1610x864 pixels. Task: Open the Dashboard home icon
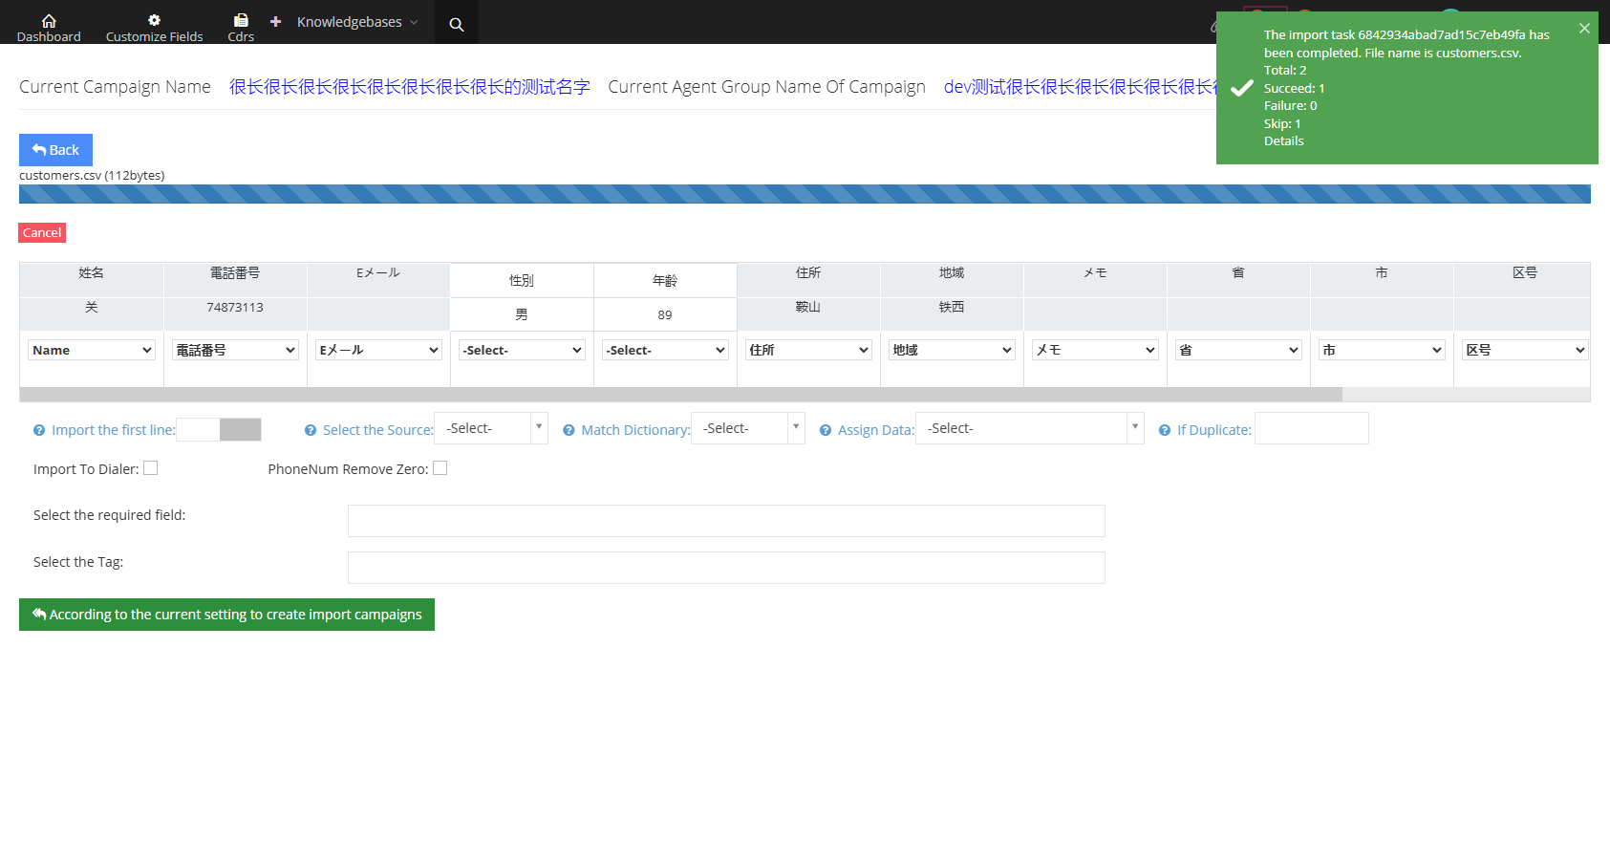[49, 20]
